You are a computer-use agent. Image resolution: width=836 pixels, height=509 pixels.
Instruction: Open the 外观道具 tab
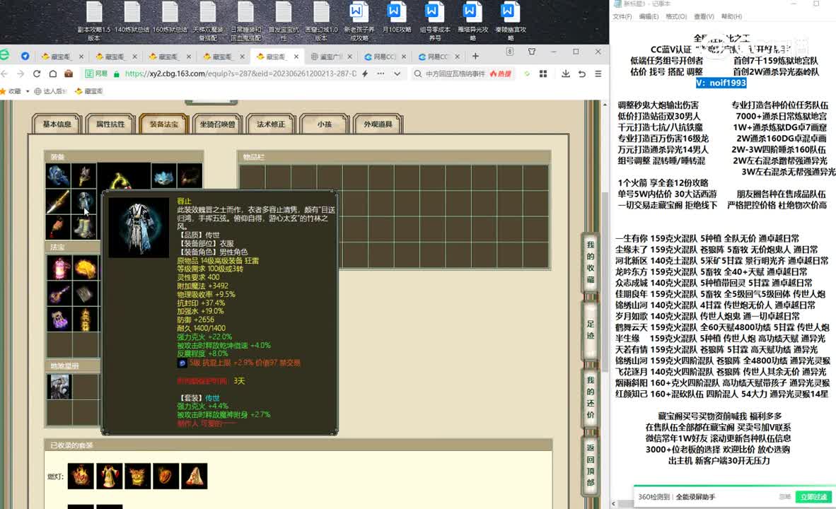(378, 124)
